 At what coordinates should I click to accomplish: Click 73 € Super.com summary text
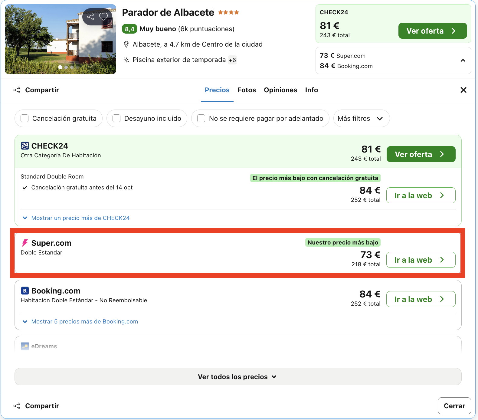342,56
